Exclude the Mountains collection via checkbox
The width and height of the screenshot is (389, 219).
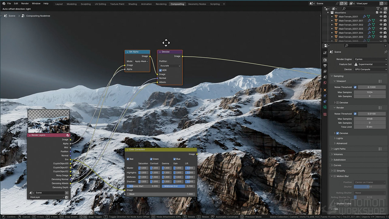pyautogui.click(x=377, y=12)
